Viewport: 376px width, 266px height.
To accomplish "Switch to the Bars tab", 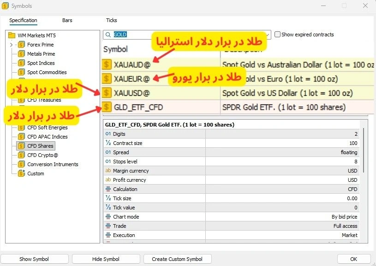I will click(67, 20).
